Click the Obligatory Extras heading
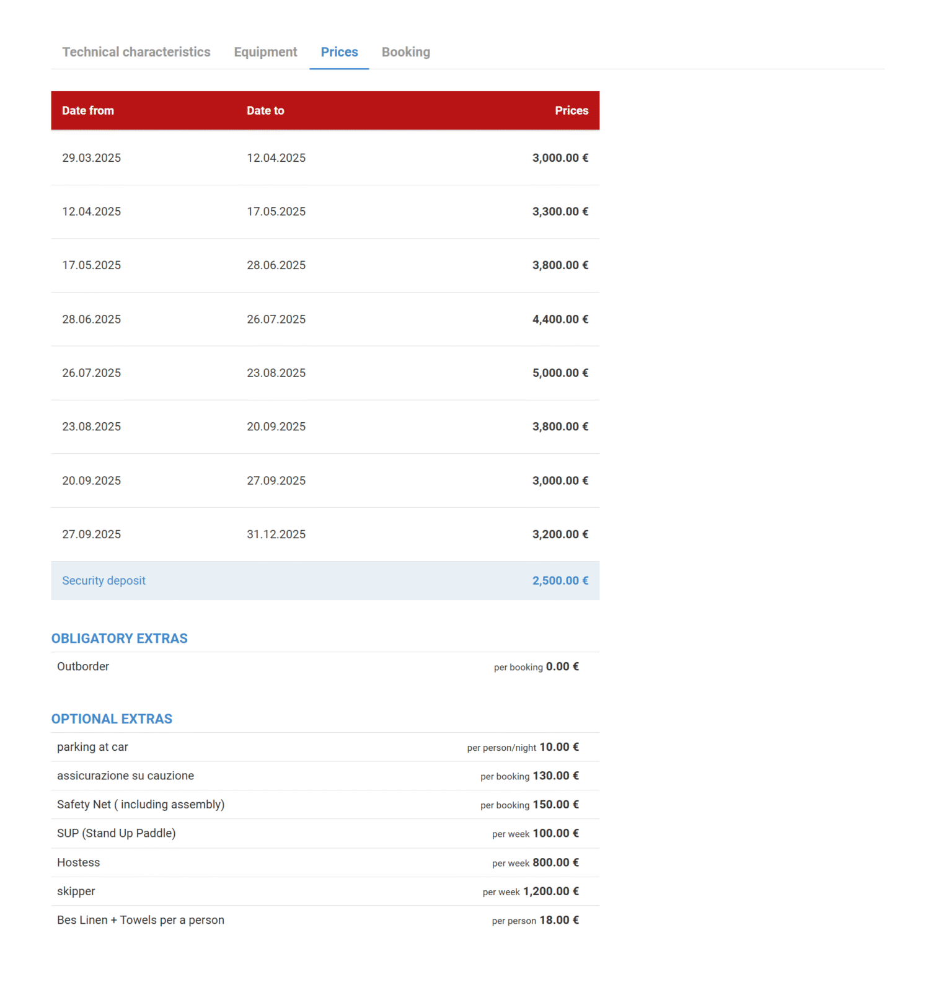Viewport: 936px width, 1000px height. point(119,639)
